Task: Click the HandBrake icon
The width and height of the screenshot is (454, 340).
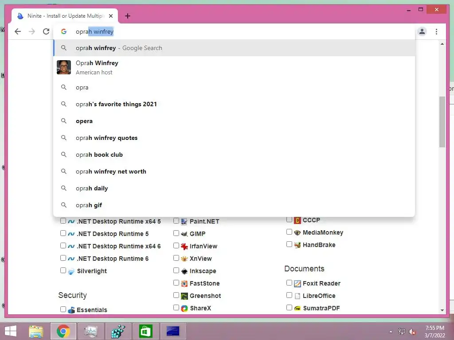Action: pos(297,245)
